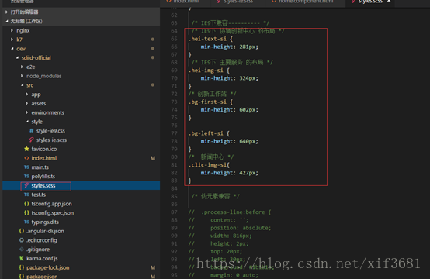Collapse the src folder

22,85
